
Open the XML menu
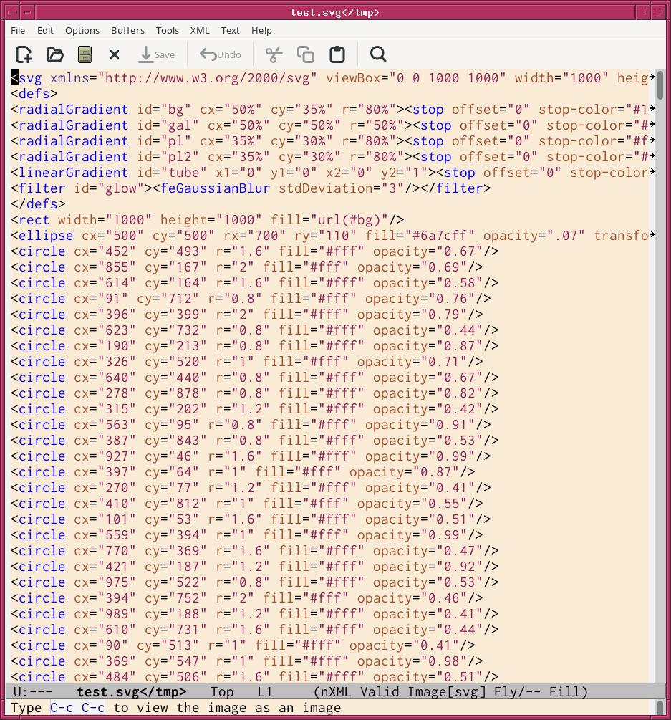pos(200,30)
